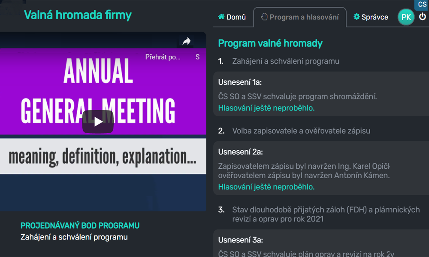The image size is (429, 257).
Task: Click the PK user avatar
Action: click(x=406, y=17)
